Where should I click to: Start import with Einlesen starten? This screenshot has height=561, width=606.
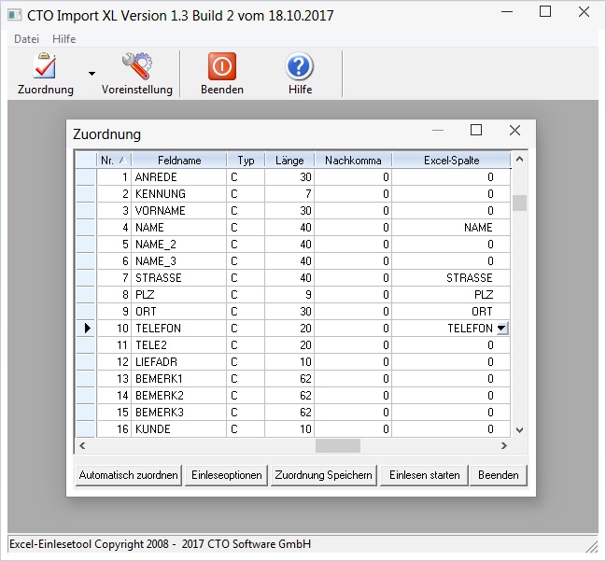(x=425, y=475)
